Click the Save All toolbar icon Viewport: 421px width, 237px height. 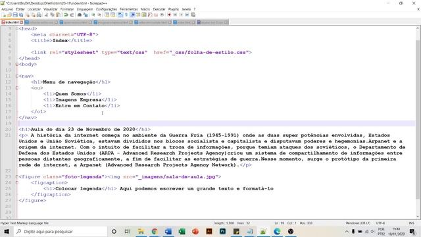pos(21,14)
